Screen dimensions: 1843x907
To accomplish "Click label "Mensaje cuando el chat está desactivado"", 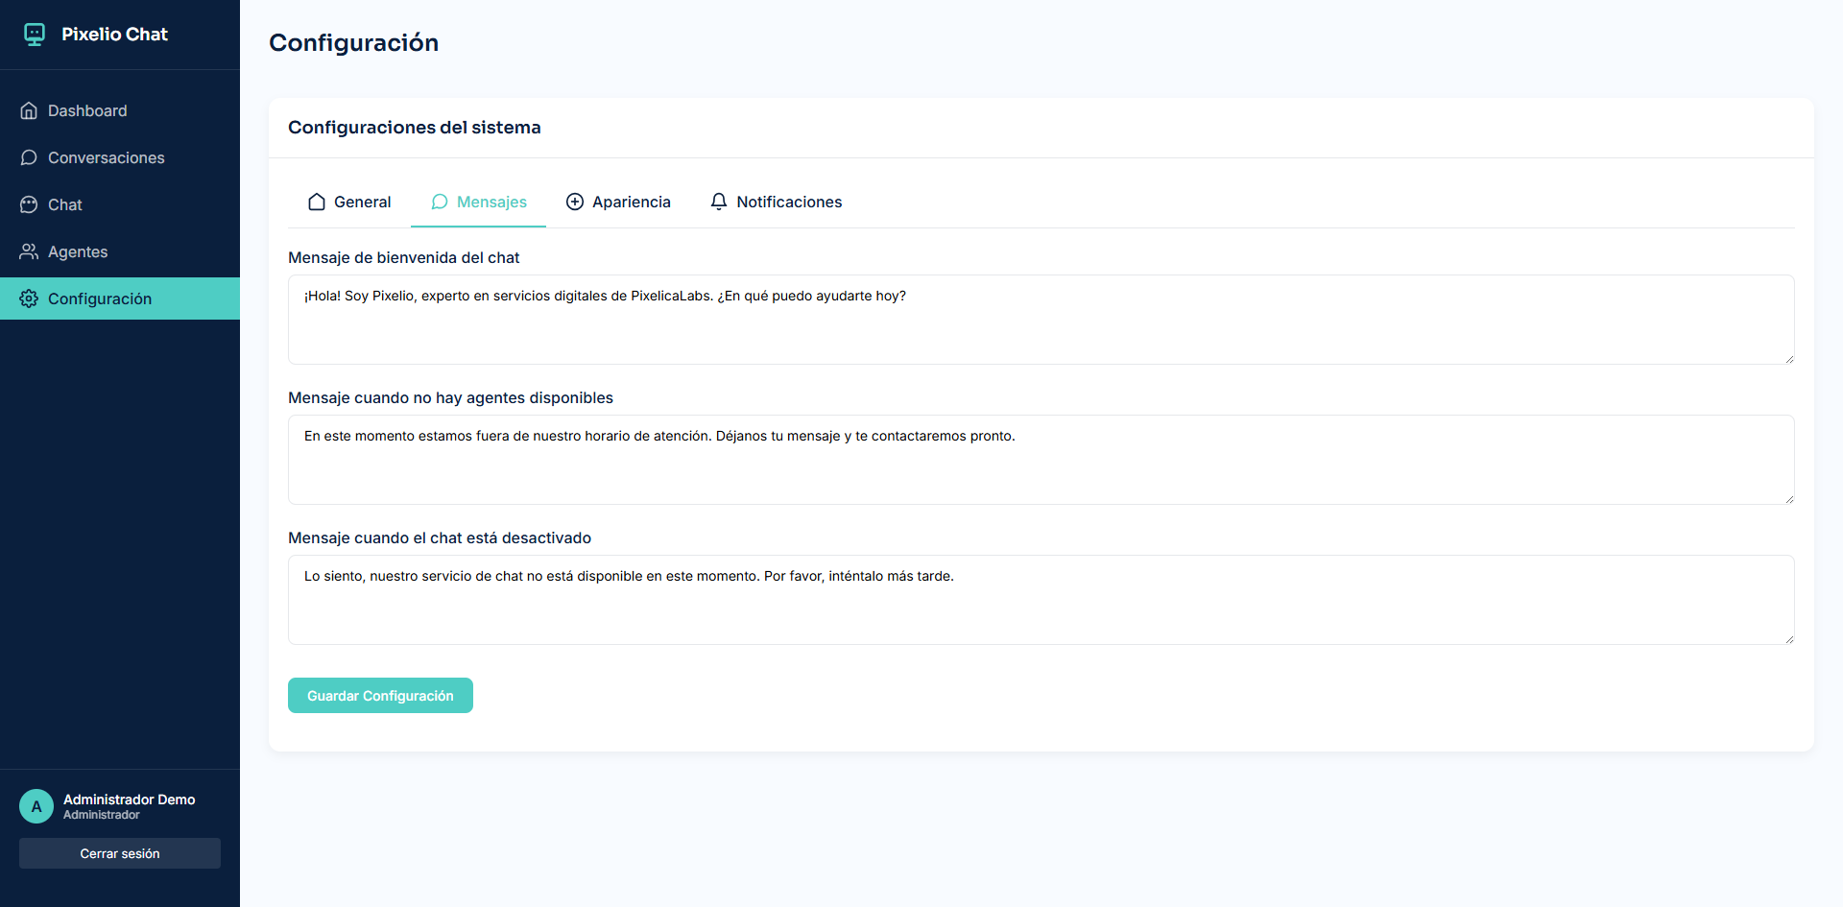I will [440, 537].
